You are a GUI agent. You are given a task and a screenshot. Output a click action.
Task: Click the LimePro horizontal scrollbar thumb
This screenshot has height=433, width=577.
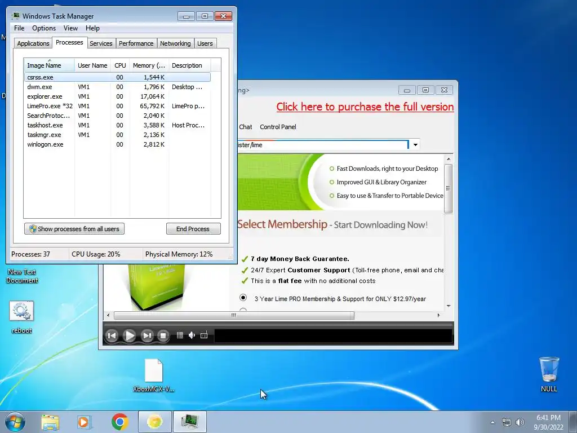tap(234, 315)
